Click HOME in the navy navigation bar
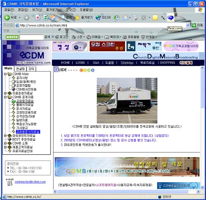 pyautogui.click(x=65, y=63)
